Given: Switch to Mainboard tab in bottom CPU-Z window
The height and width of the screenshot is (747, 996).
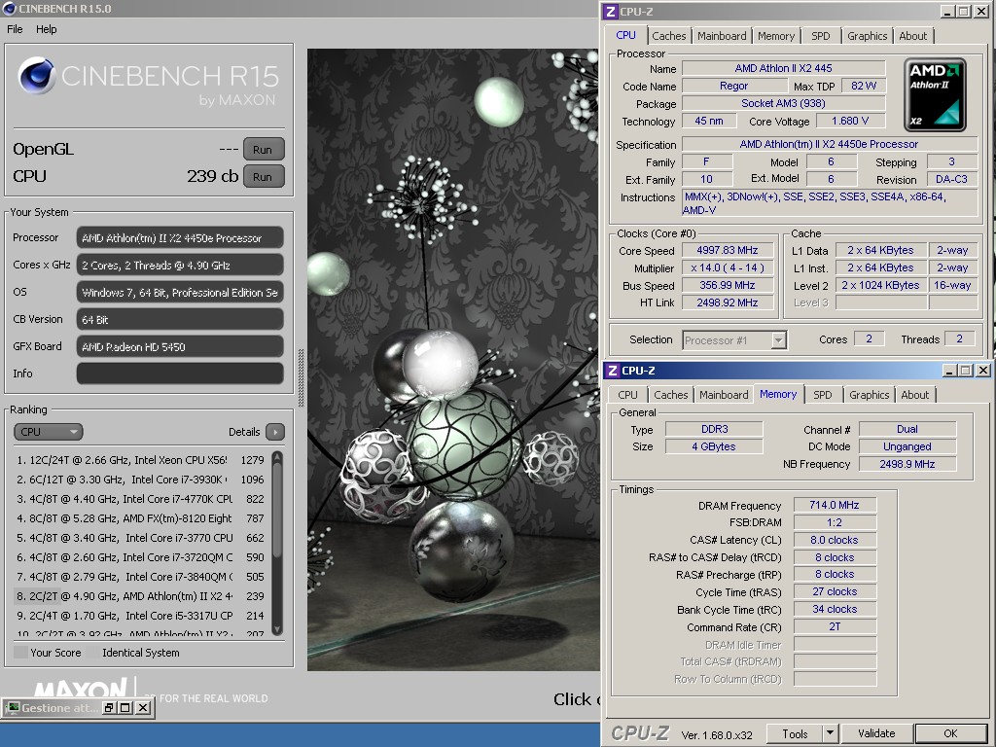Looking at the screenshot, I should coord(724,395).
